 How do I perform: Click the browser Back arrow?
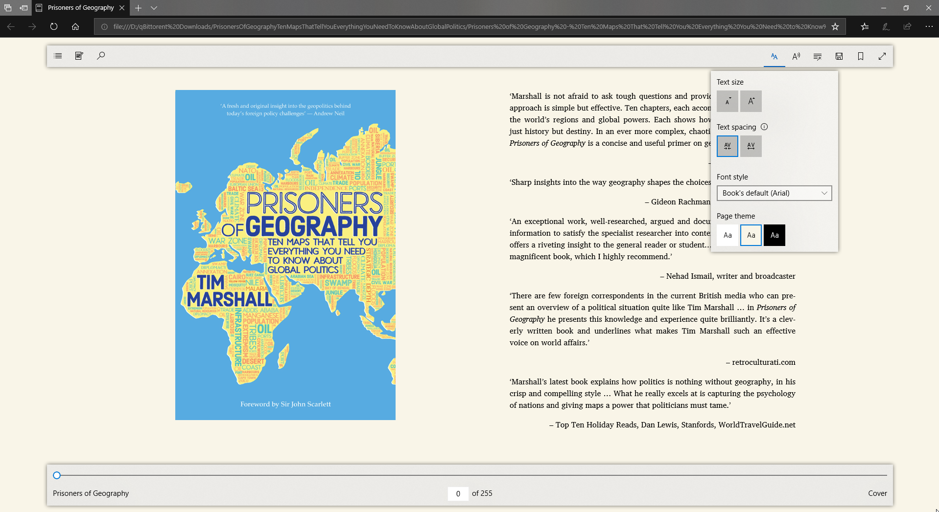point(11,26)
